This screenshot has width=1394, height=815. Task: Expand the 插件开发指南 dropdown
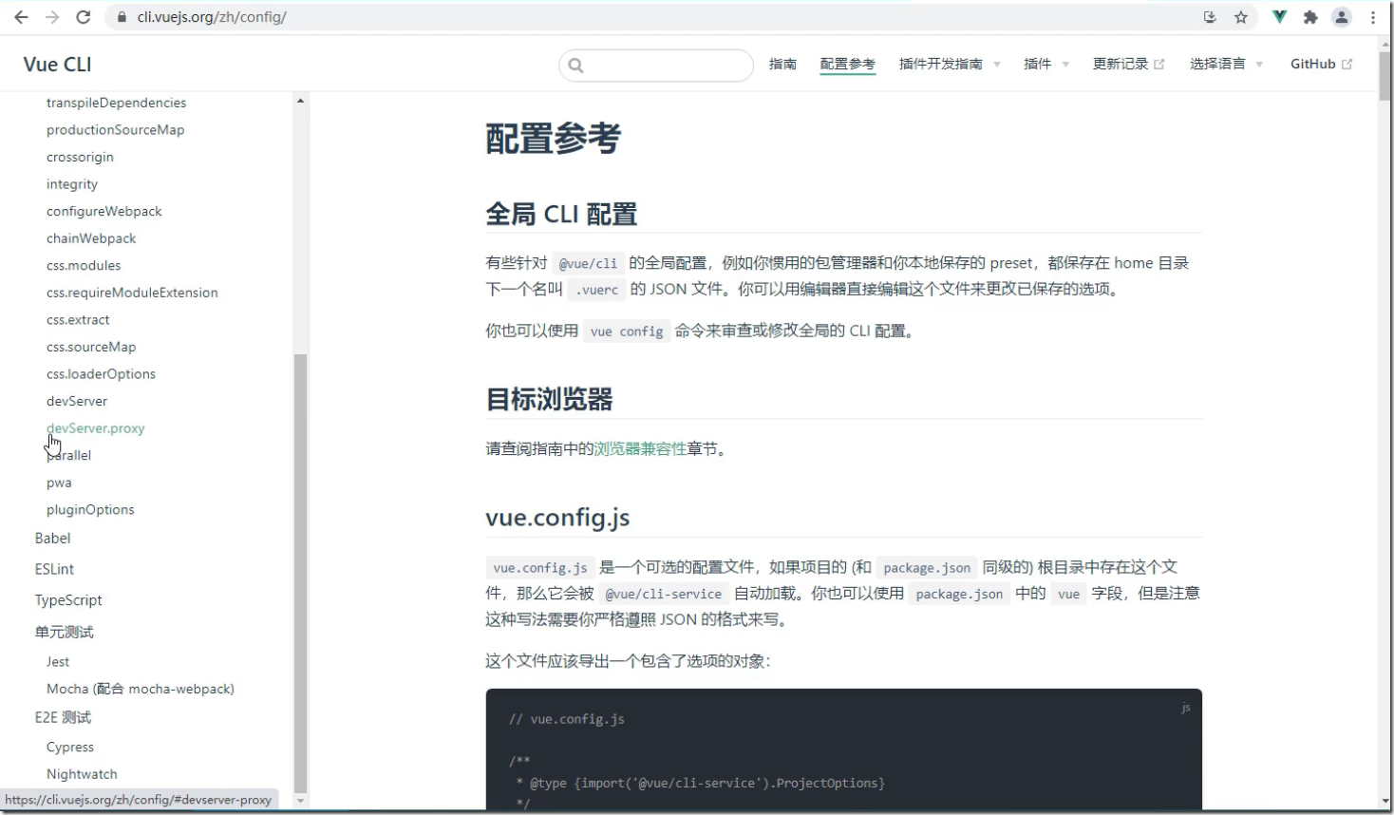[996, 65]
